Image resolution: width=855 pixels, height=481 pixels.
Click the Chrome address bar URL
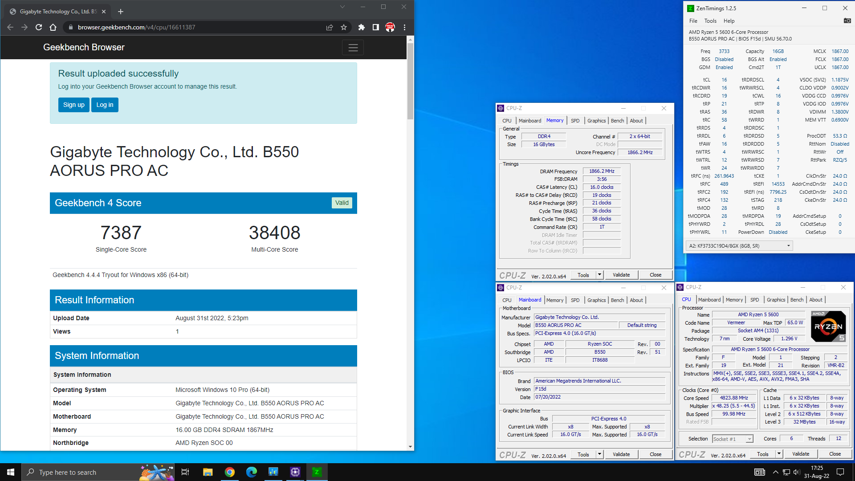(136, 27)
